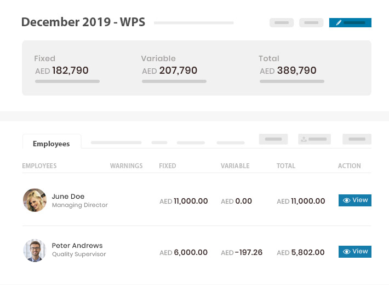Image resolution: width=389 pixels, height=285 pixels.
Task: Click the WARNINGS column header
Action: click(126, 165)
